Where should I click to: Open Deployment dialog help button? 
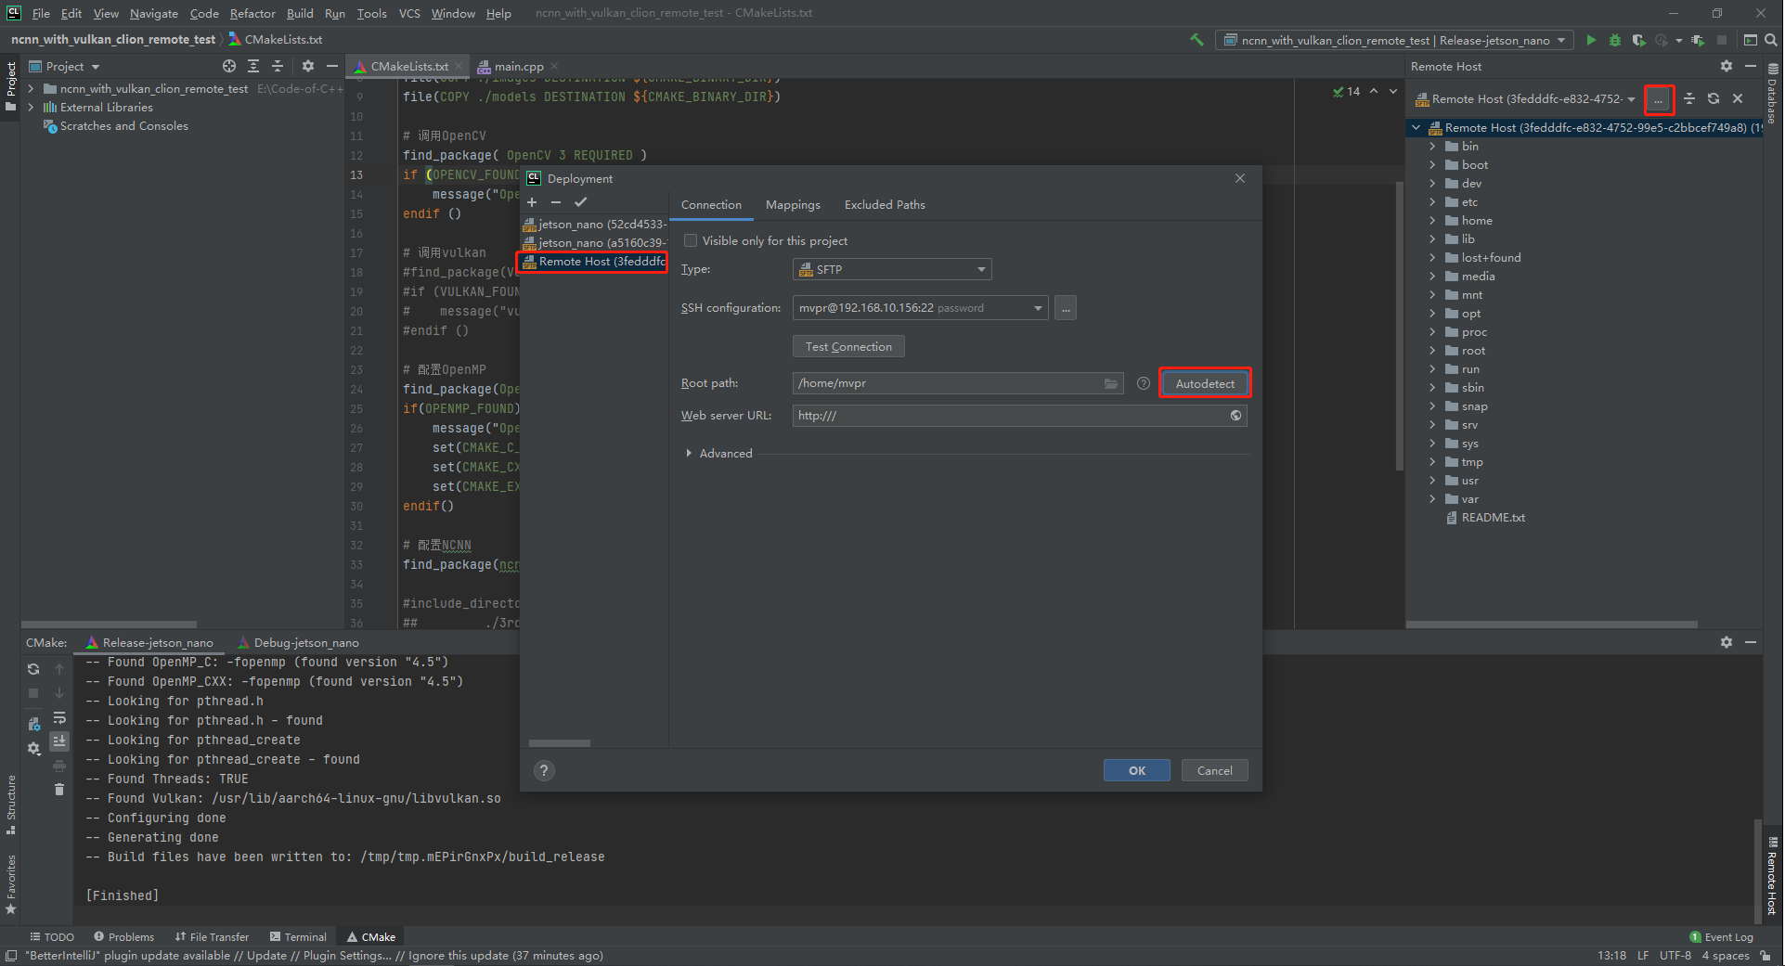[x=545, y=770]
